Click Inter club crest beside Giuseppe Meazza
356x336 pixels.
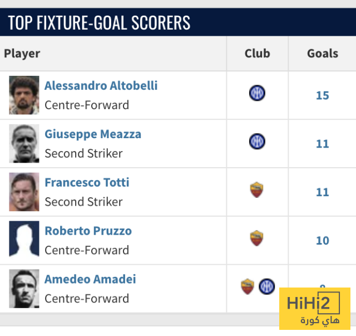[x=257, y=142]
